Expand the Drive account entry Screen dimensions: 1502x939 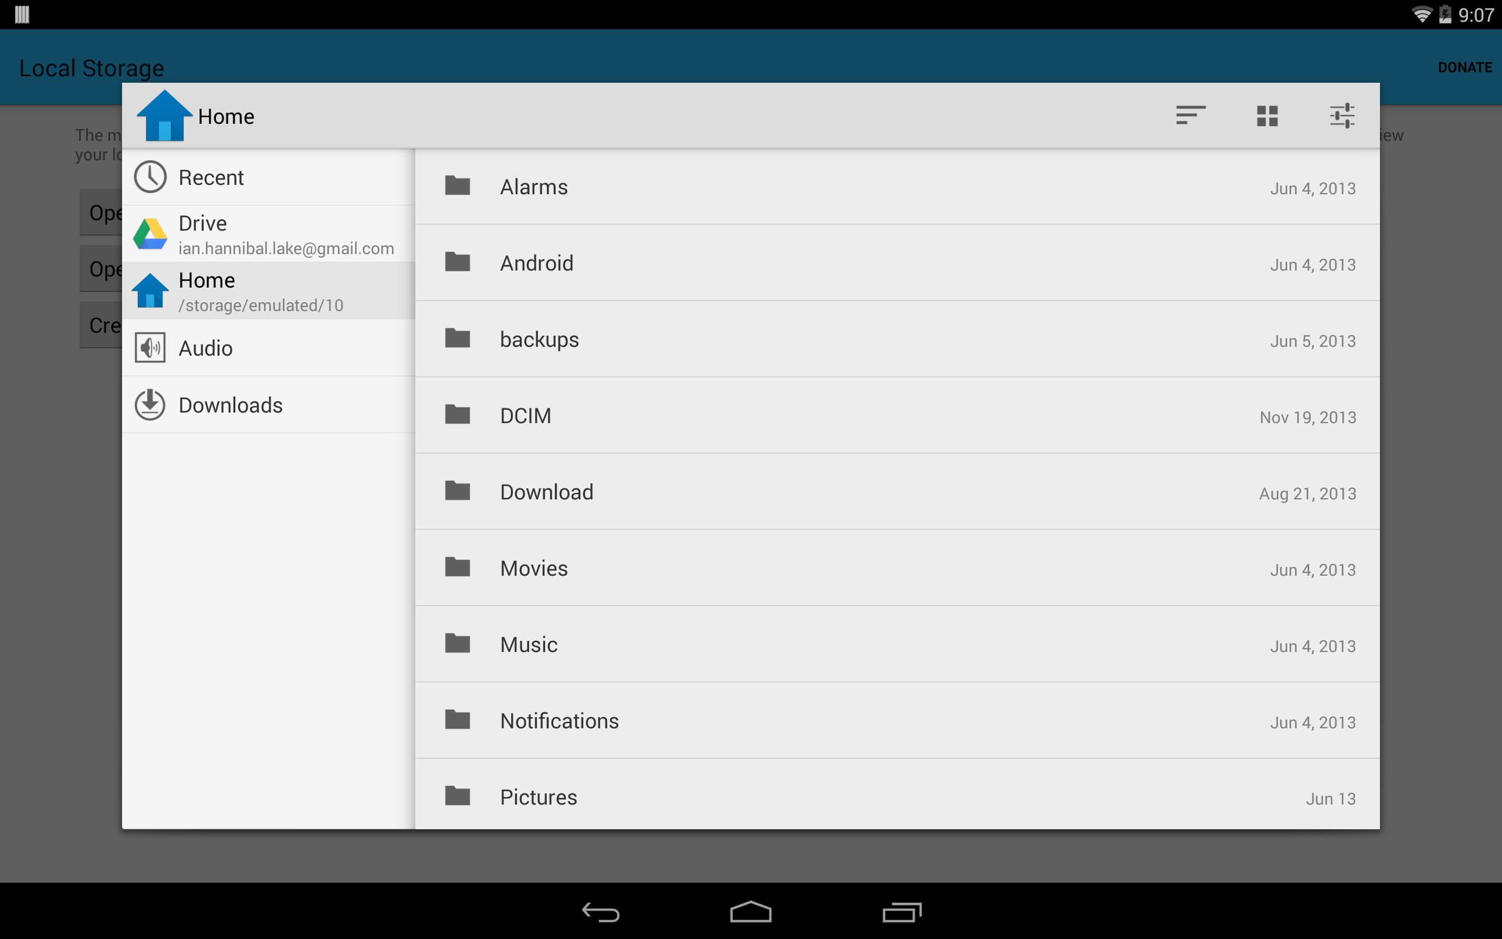(268, 232)
